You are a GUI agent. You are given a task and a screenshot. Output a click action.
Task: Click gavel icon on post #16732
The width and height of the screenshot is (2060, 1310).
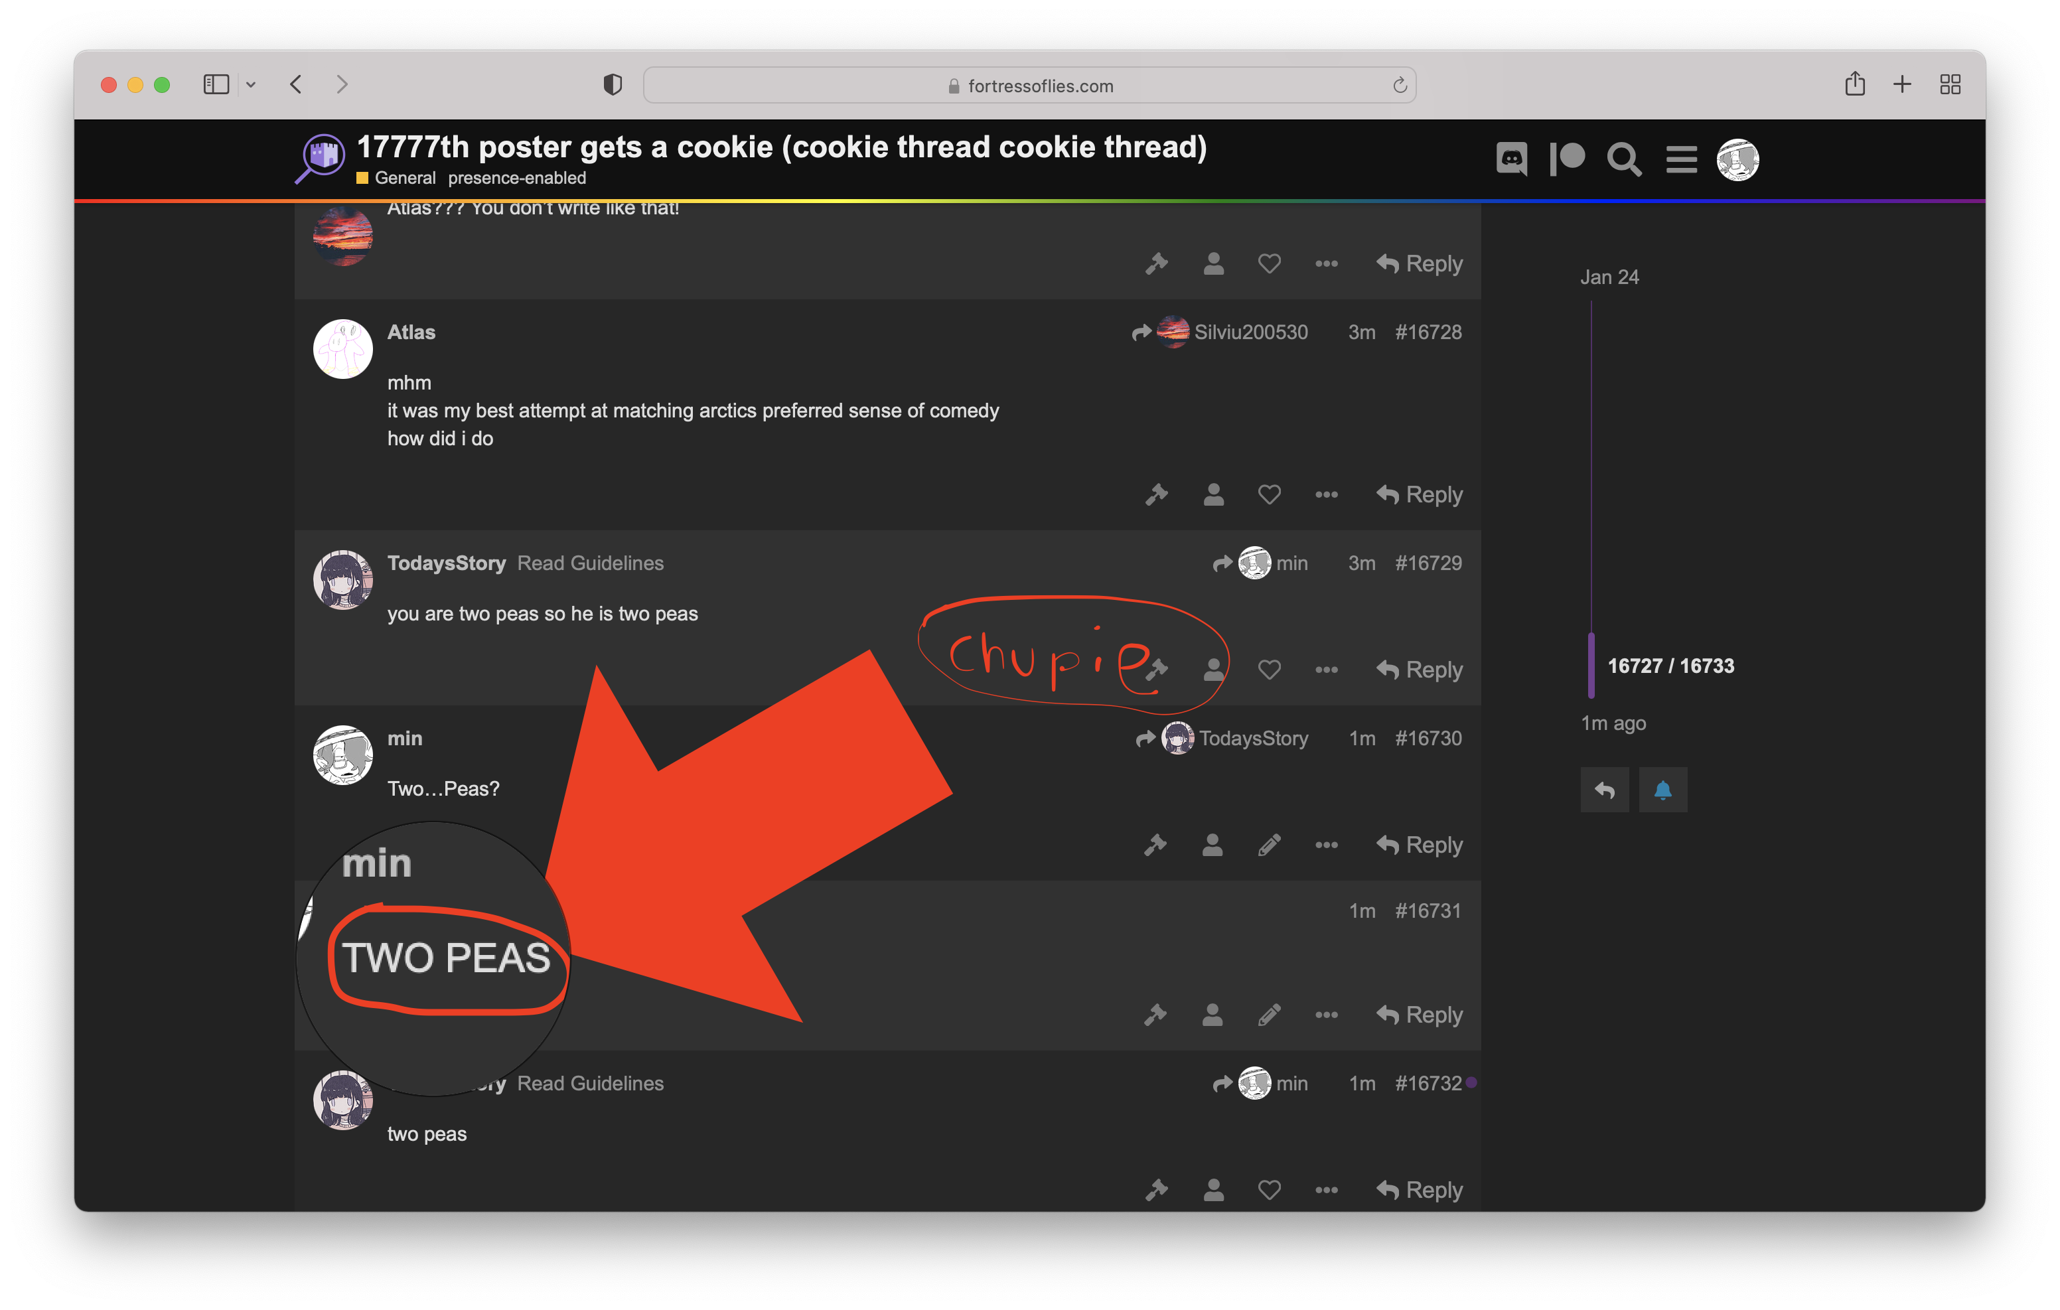(1157, 1189)
